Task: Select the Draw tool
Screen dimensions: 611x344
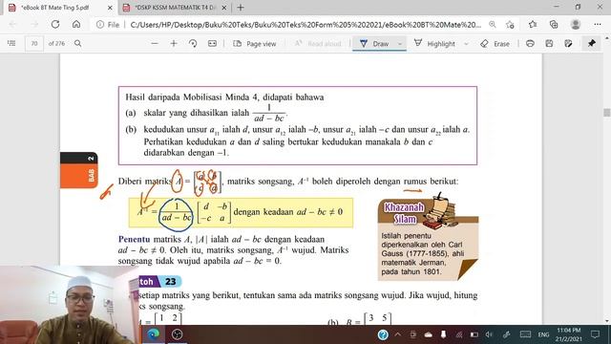Action: click(374, 44)
